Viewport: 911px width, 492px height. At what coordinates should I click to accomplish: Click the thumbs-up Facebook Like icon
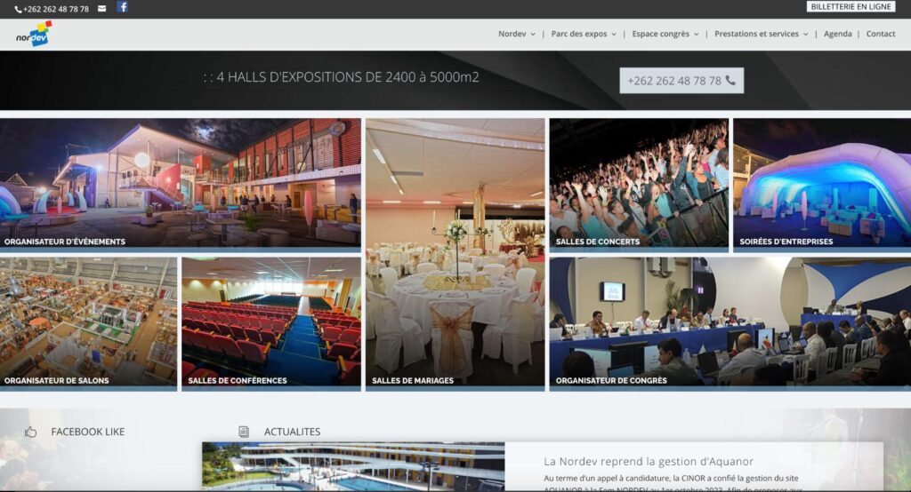coord(31,432)
